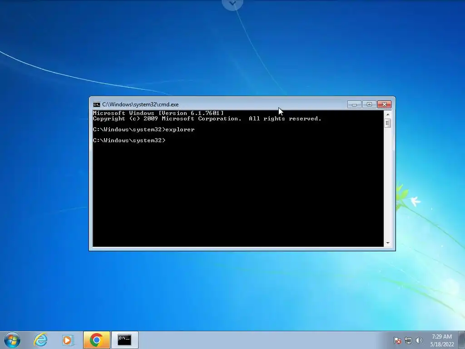Click the Copyright Microsoft Corporation line
This screenshot has width=465, height=349.
(x=207, y=119)
